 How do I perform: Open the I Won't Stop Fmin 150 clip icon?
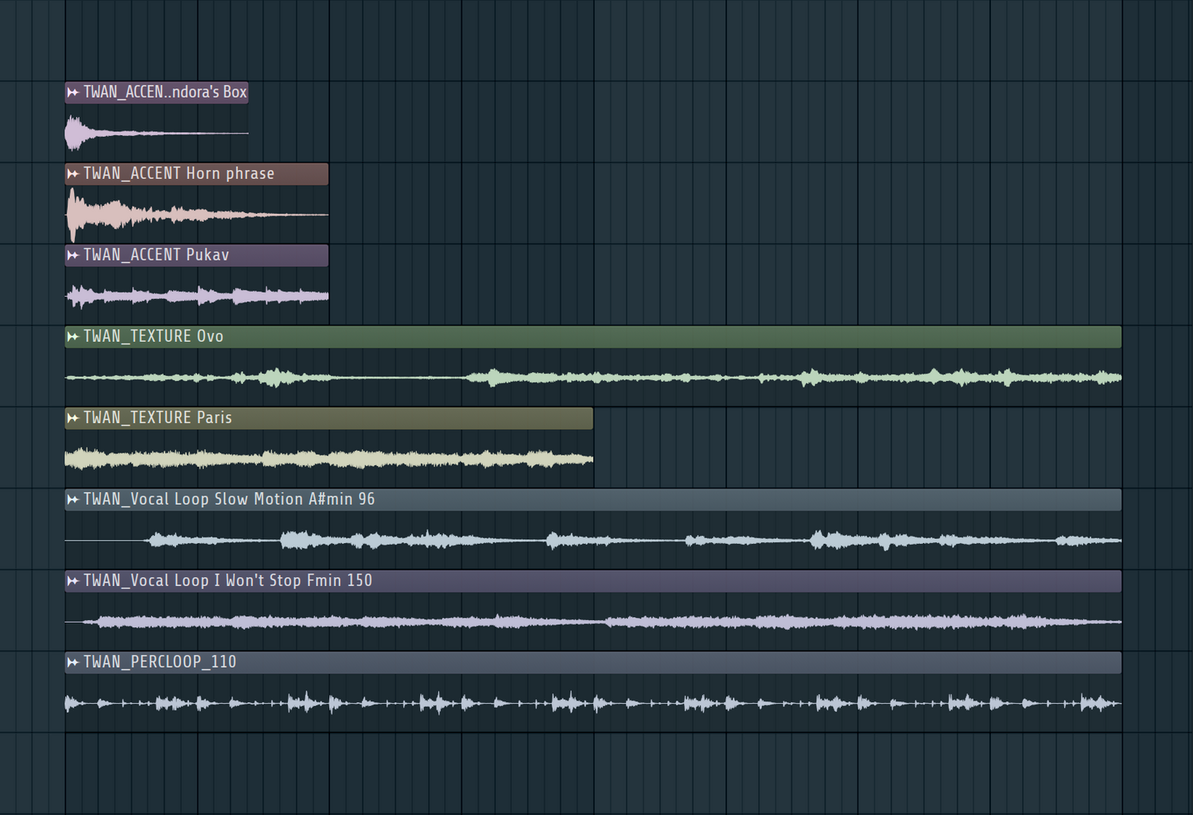coord(73,581)
